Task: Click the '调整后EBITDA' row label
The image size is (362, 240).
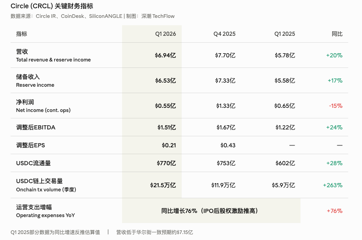Action: click(x=36, y=127)
